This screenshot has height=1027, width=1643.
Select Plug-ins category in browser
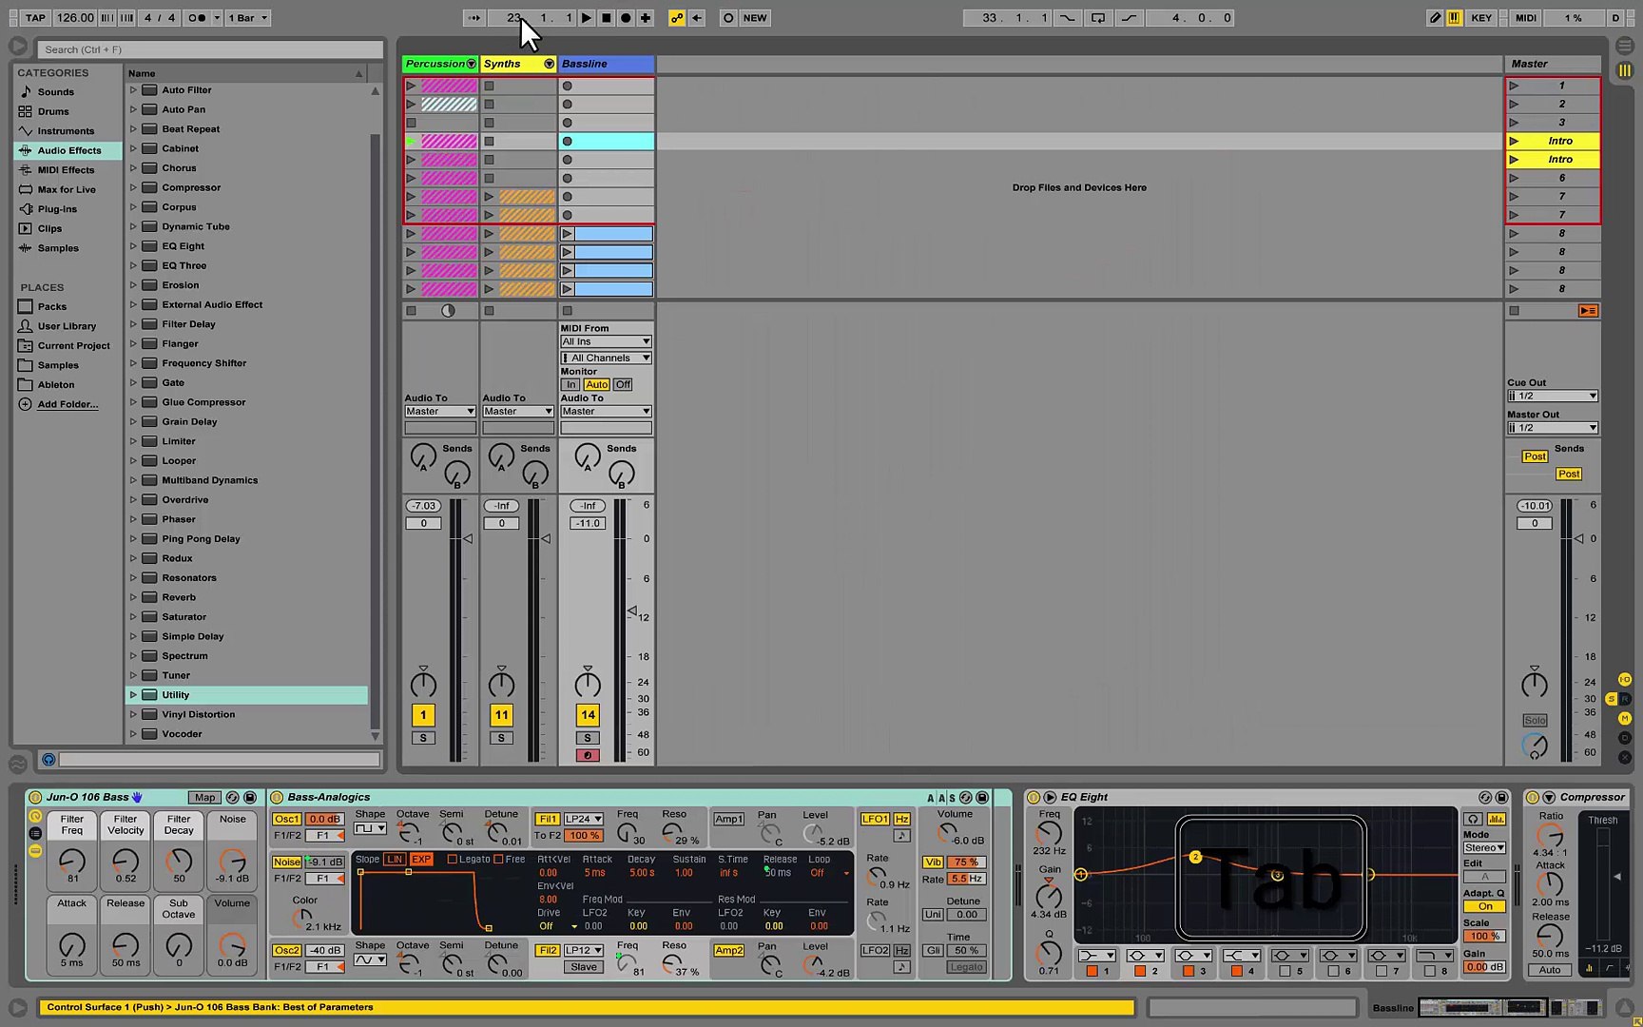(x=57, y=209)
